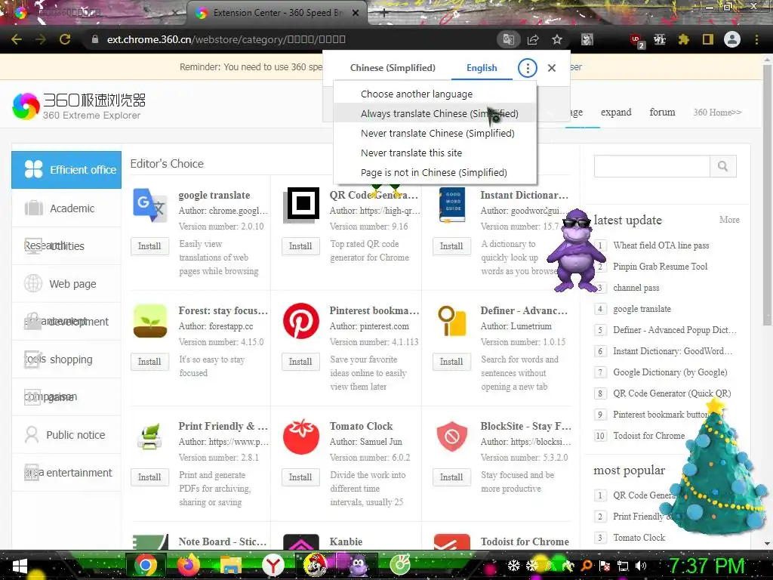Image resolution: width=773 pixels, height=580 pixels.
Task: Switch to Chinese (Simplified) tab
Action: (393, 68)
